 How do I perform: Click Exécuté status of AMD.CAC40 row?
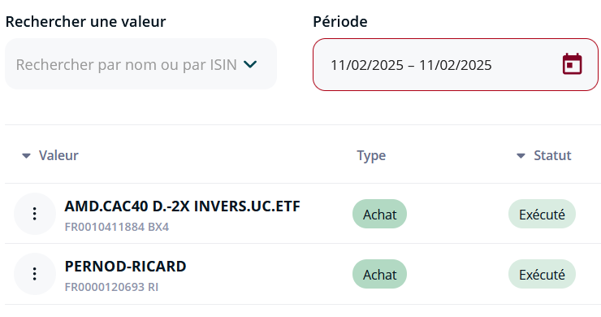(542, 214)
